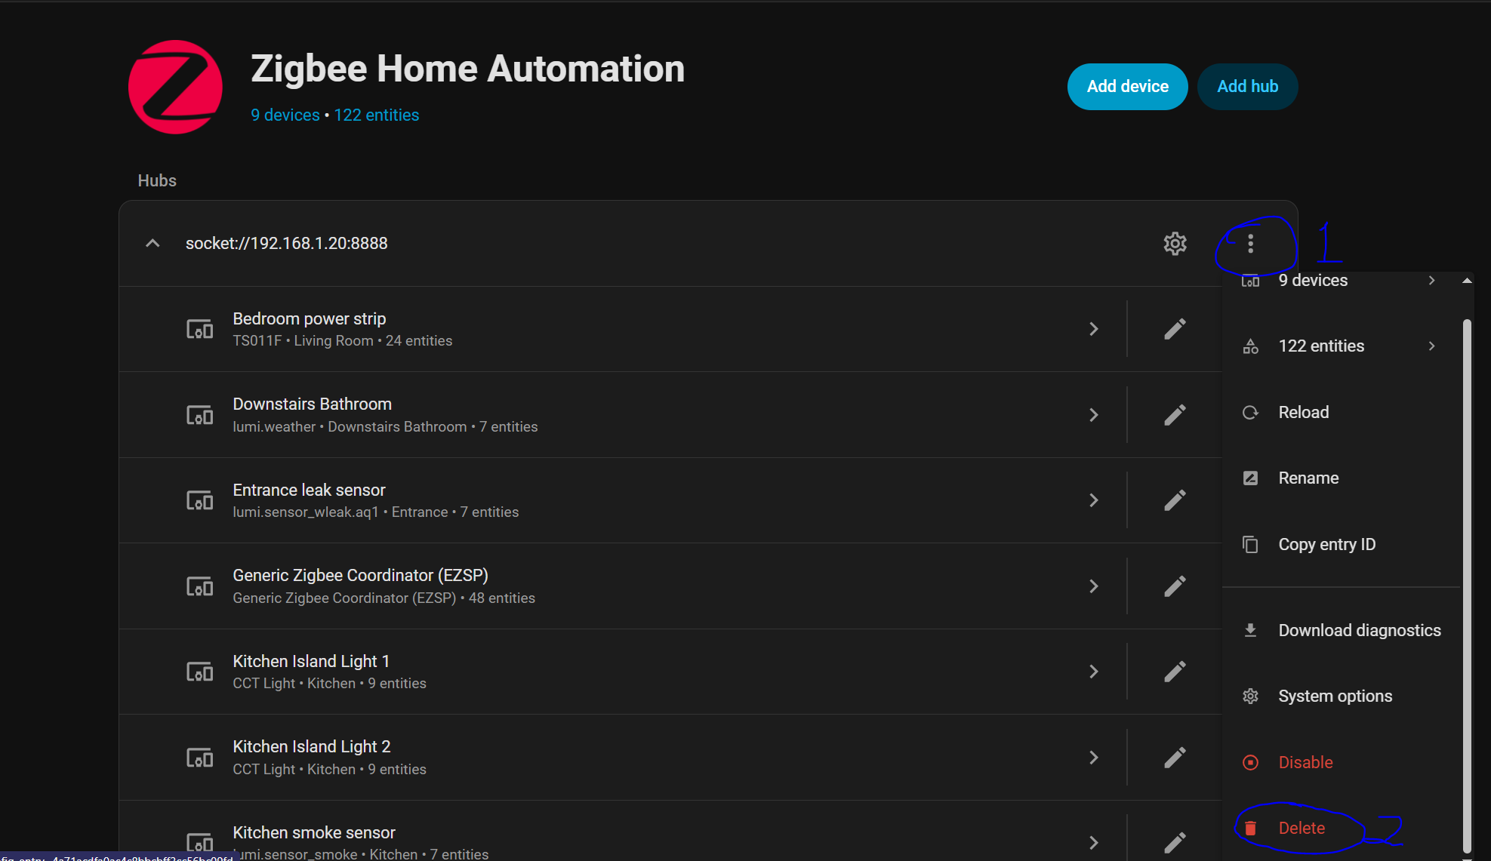
Task: Open Kitchen Island Light 2 chevron
Action: pos(1093,758)
